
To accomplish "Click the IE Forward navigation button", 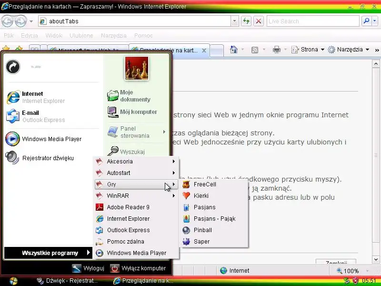I will [x=20, y=21].
